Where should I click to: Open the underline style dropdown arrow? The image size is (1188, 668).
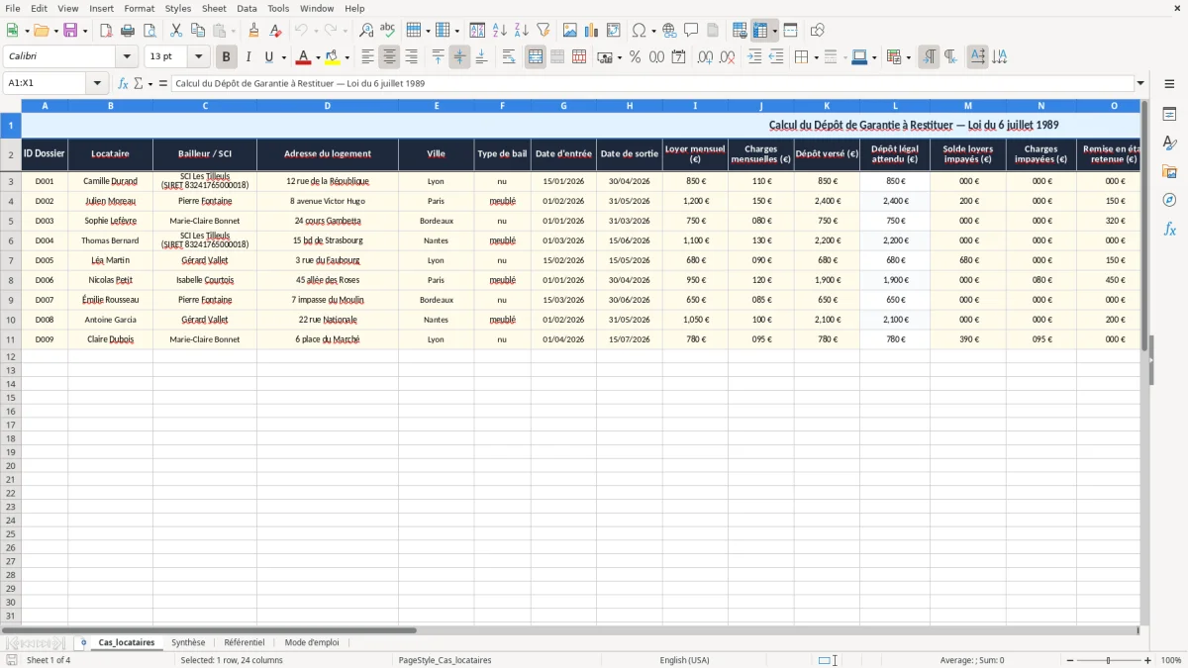(283, 57)
